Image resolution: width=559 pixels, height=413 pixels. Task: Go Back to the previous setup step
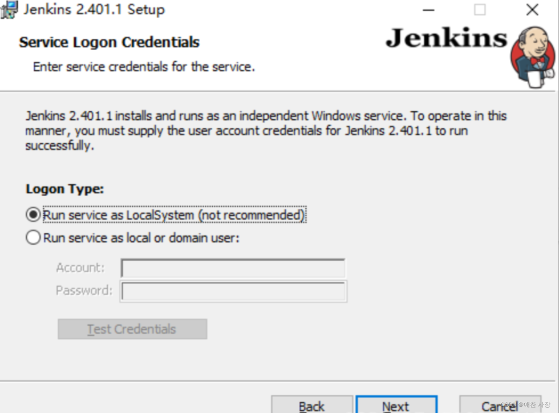(x=312, y=405)
